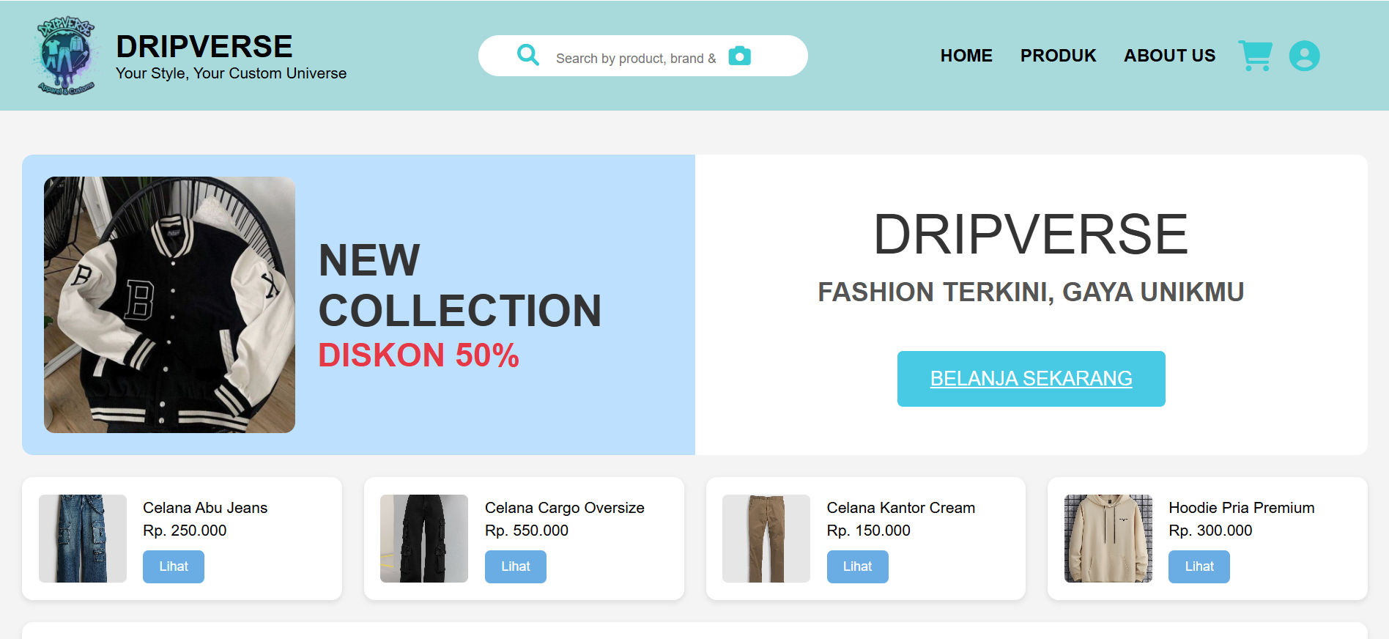Image resolution: width=1389 pixels, height=639 pixels.
Task: Click the varsity jacket banner image
Action: click(x=169, y=305)
